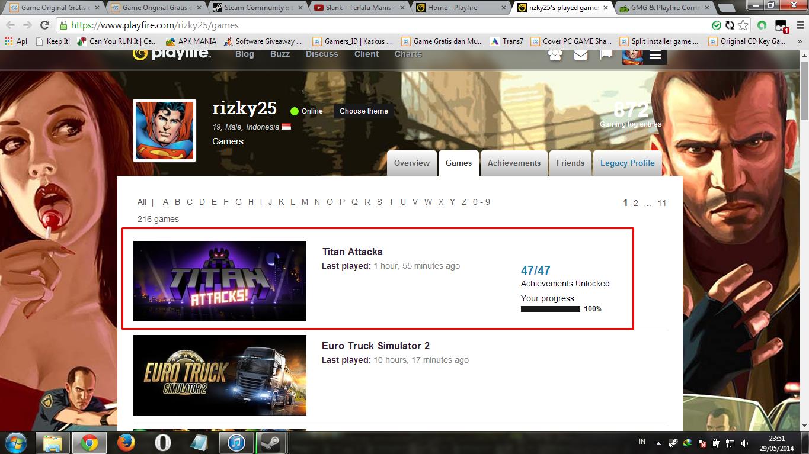Viewport: 809px width, 454px height.
Task: Switch to the GMG & Playfire browser tab
Action: pyautogui.click(x=665, y=8)
